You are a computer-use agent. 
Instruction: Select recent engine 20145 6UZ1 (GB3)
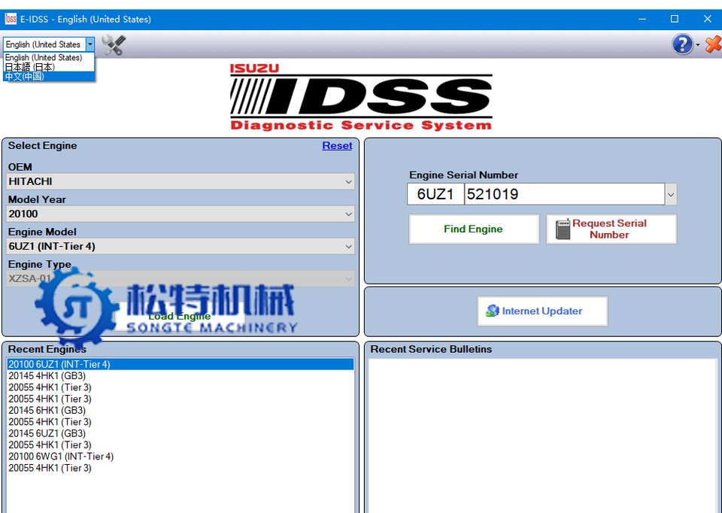180,433
